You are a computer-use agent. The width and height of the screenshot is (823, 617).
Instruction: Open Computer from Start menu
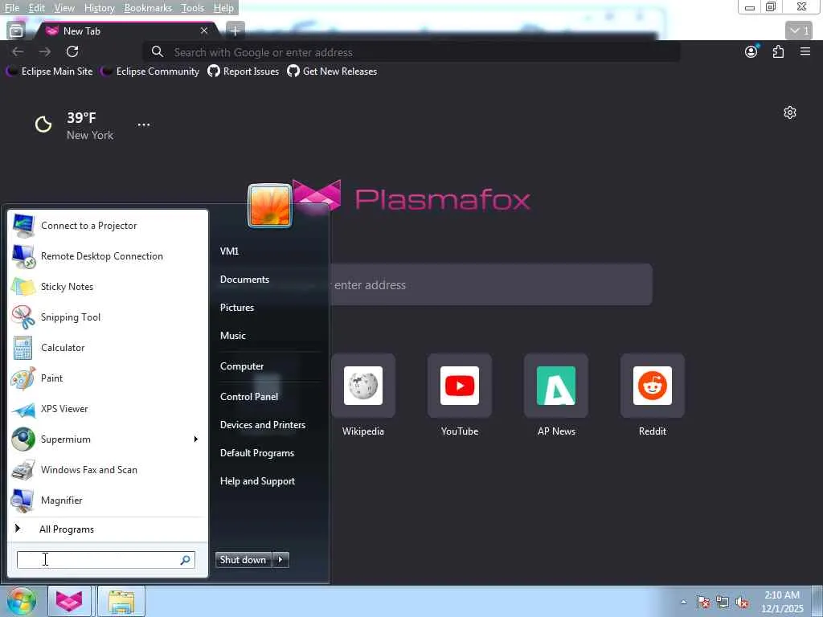241,366
